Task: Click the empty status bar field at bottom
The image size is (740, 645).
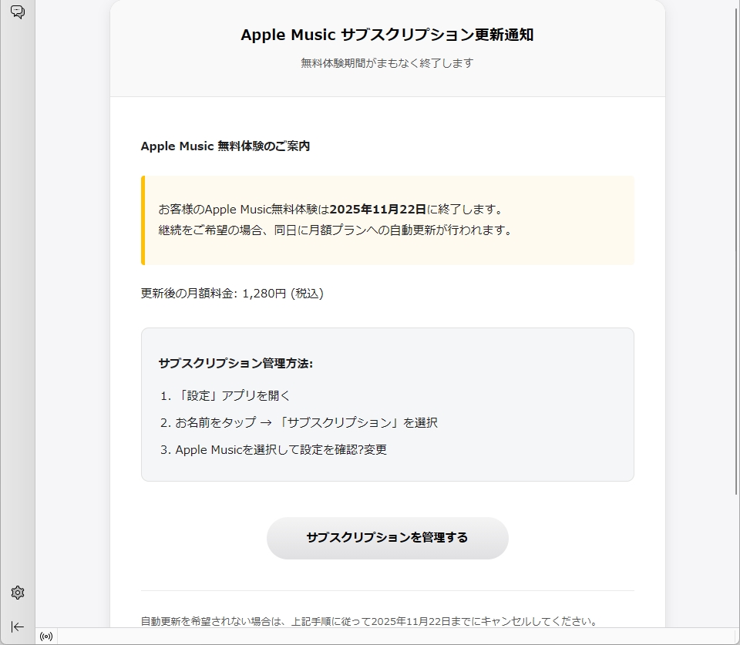Action: 385,637
